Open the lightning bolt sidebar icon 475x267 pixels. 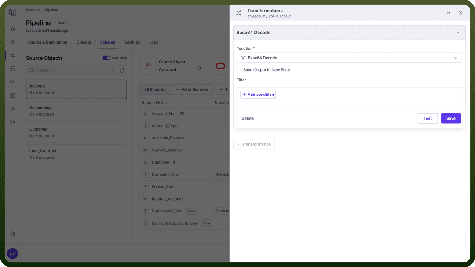coord(12,42)
